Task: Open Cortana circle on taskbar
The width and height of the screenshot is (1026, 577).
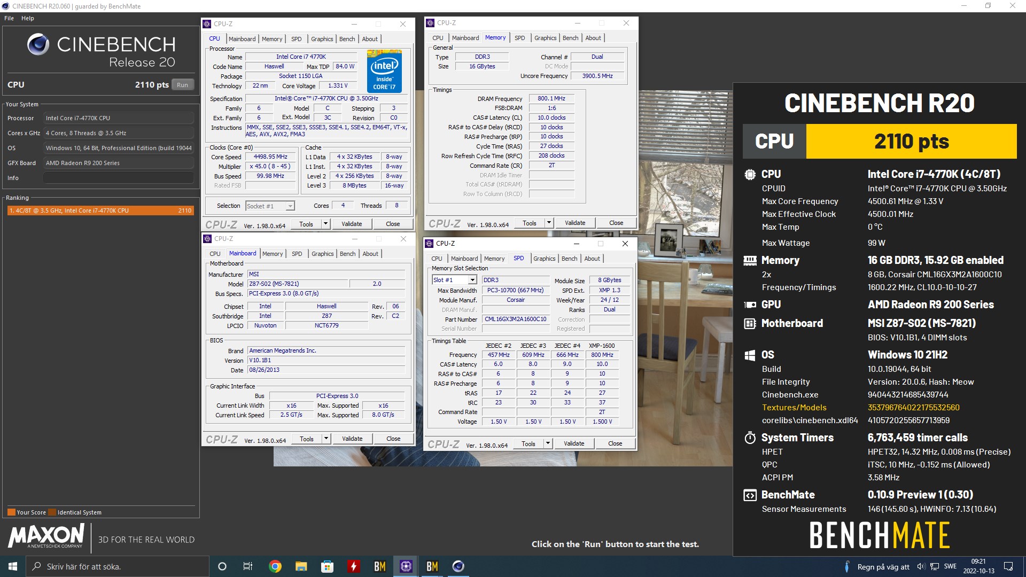Action: (222, 566)
